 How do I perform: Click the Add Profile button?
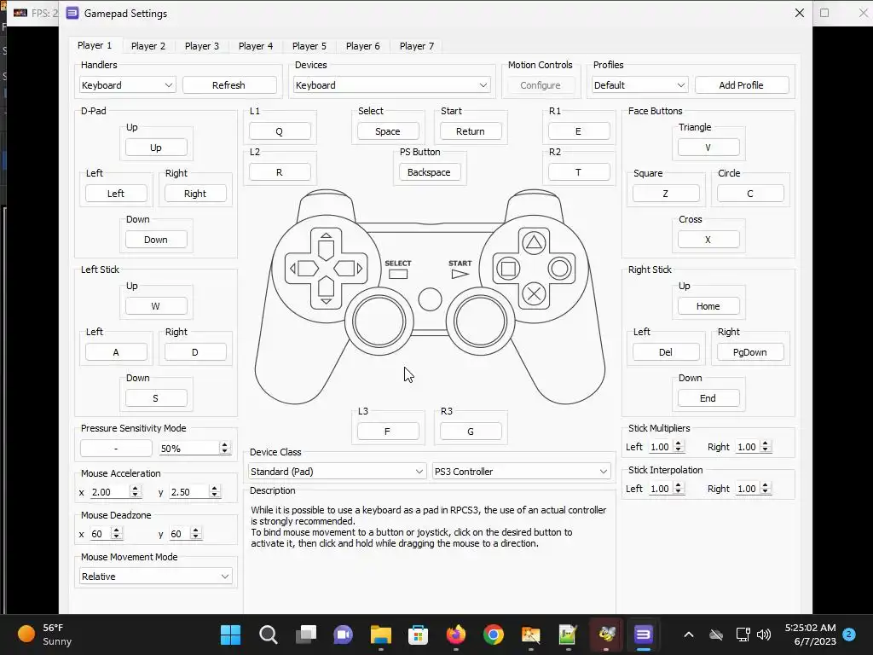pos(741,85)
